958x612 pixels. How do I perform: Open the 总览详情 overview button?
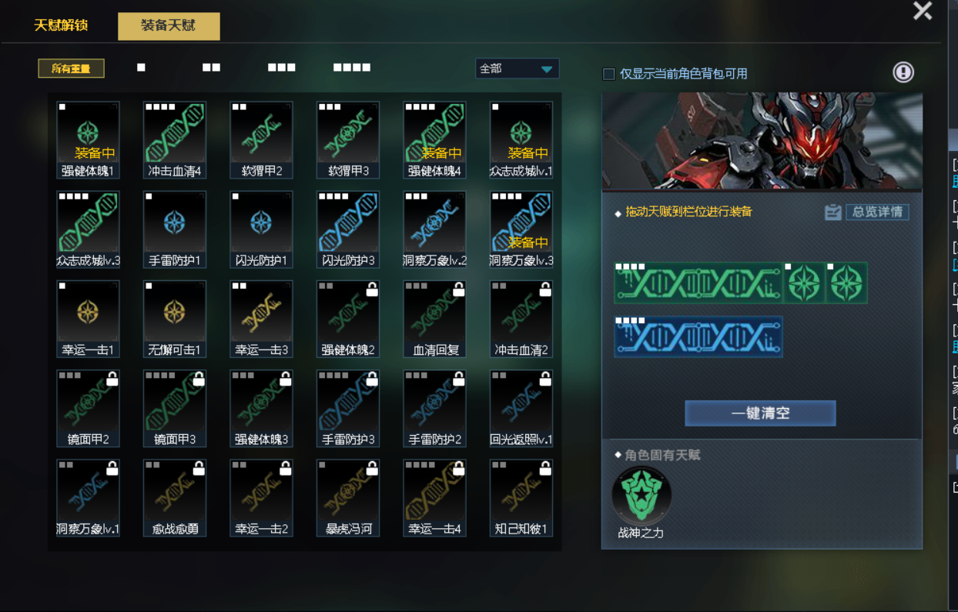click(x=866, y=212)
